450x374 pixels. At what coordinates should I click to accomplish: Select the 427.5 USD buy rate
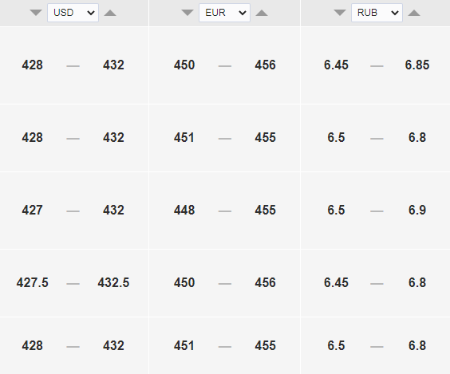[33, 282]
